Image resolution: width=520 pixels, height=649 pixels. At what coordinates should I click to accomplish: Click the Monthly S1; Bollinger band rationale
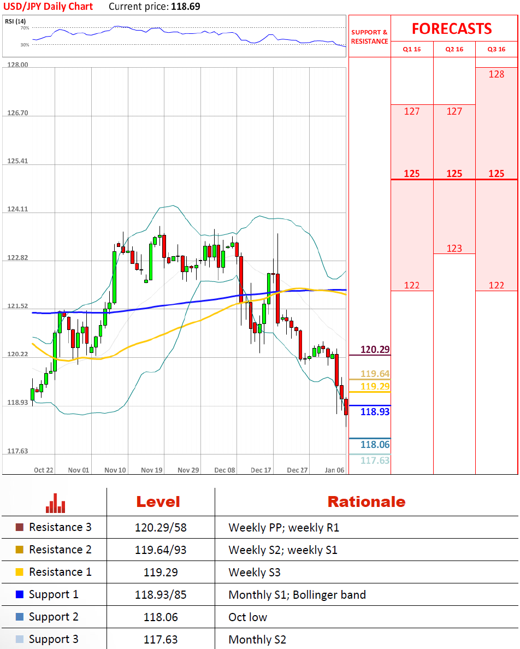tap(297, 595)
